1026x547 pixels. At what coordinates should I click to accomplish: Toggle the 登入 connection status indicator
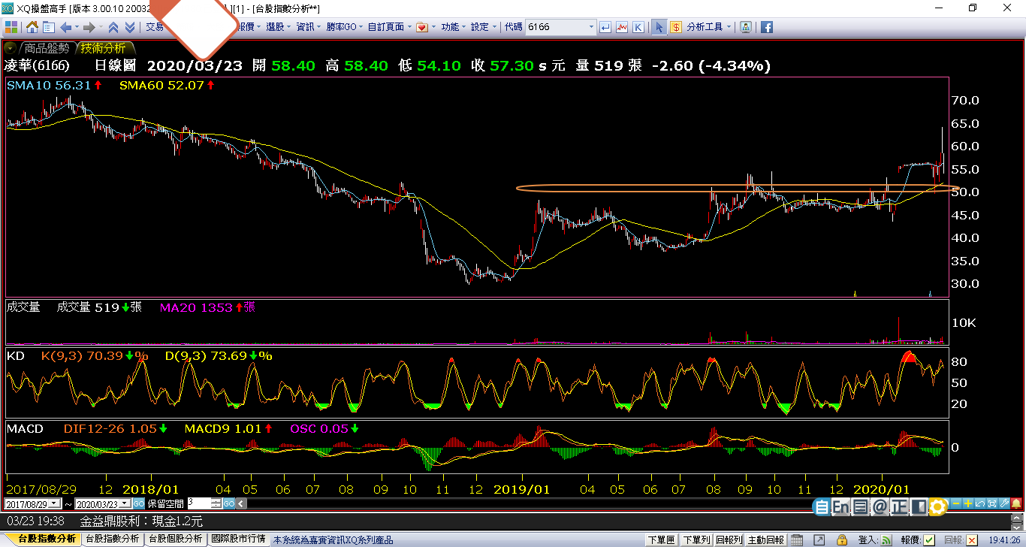(886, 540)
